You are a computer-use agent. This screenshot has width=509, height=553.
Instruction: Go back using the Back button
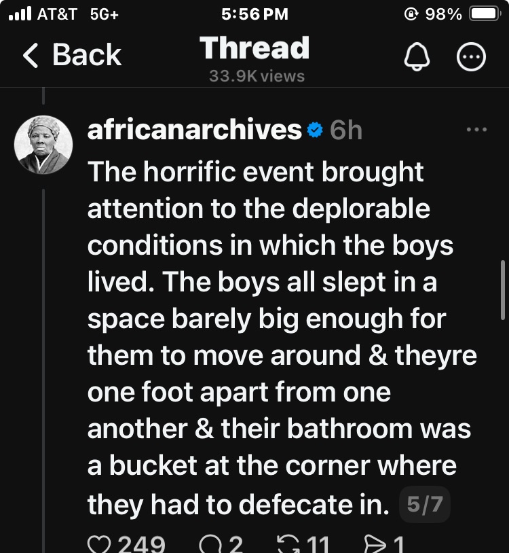72,55
